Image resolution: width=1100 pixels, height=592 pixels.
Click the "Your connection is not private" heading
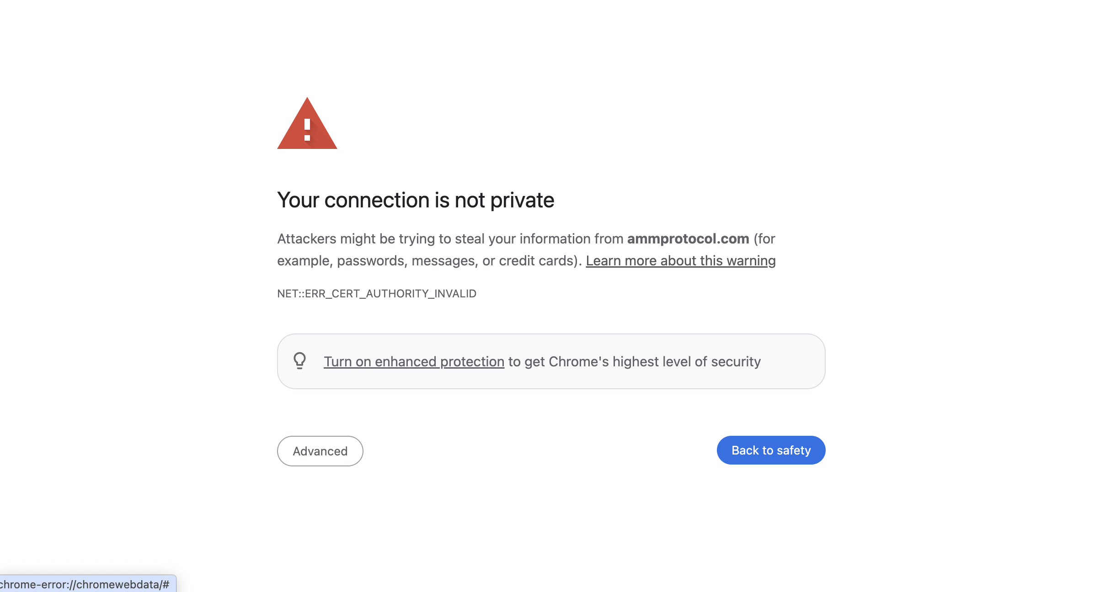[x=415, y=200]
